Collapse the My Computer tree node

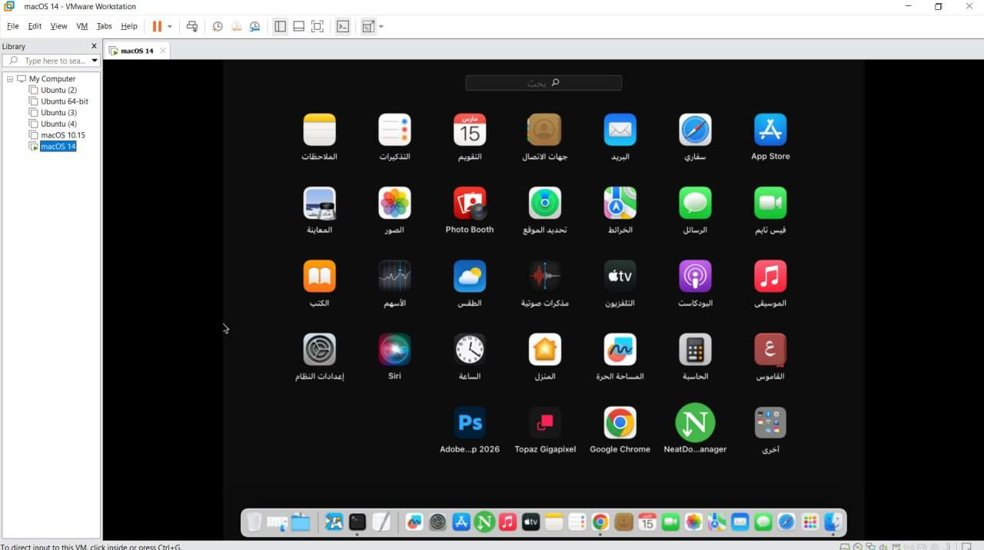10,79
